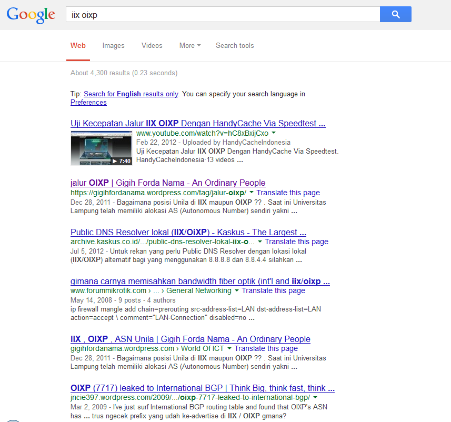Translate the jalur-oixp tag page
The height and width of the screenshot is (422, 451).
coord(288,193)
